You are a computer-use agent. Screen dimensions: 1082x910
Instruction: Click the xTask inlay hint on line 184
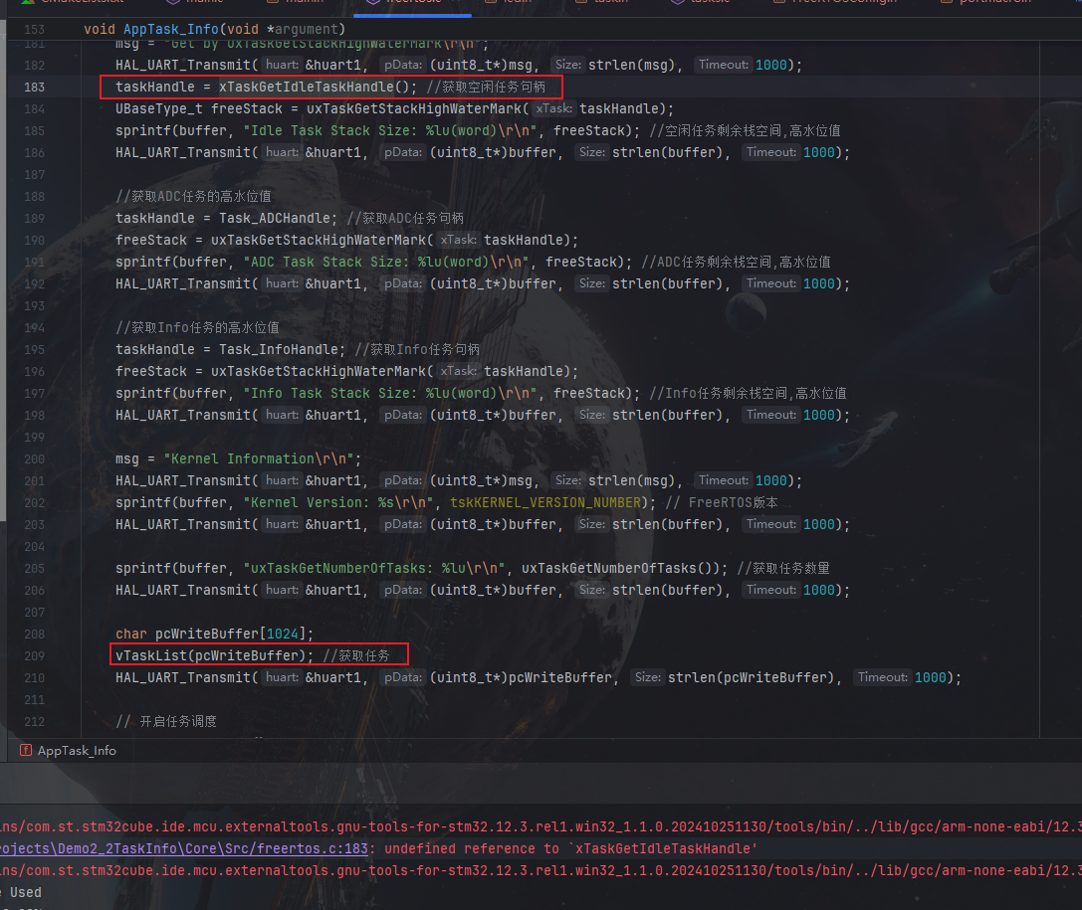coord(554,109)
